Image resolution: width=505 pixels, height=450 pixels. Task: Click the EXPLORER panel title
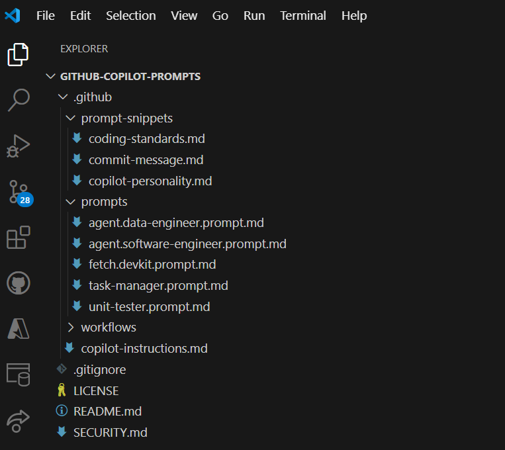pos(84,49)
